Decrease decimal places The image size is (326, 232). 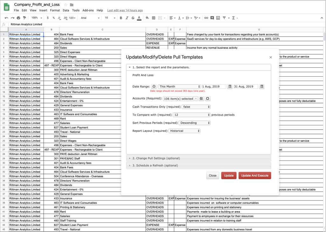pyautogui.click(x=59, y=18)
